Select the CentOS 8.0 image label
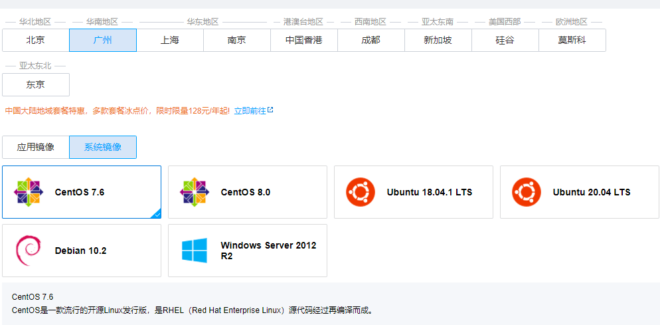Image resolution: width=660 pixels, height=325 pixels. 246,192
